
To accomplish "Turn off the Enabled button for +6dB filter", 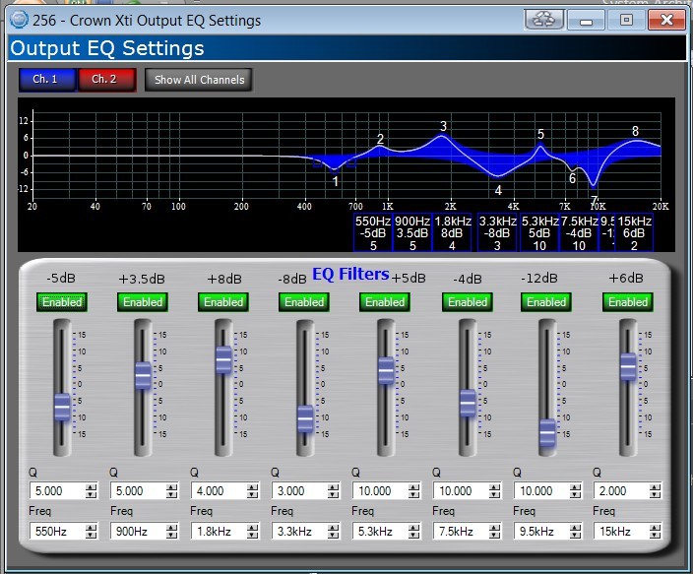I will click(x=627, y=302).
